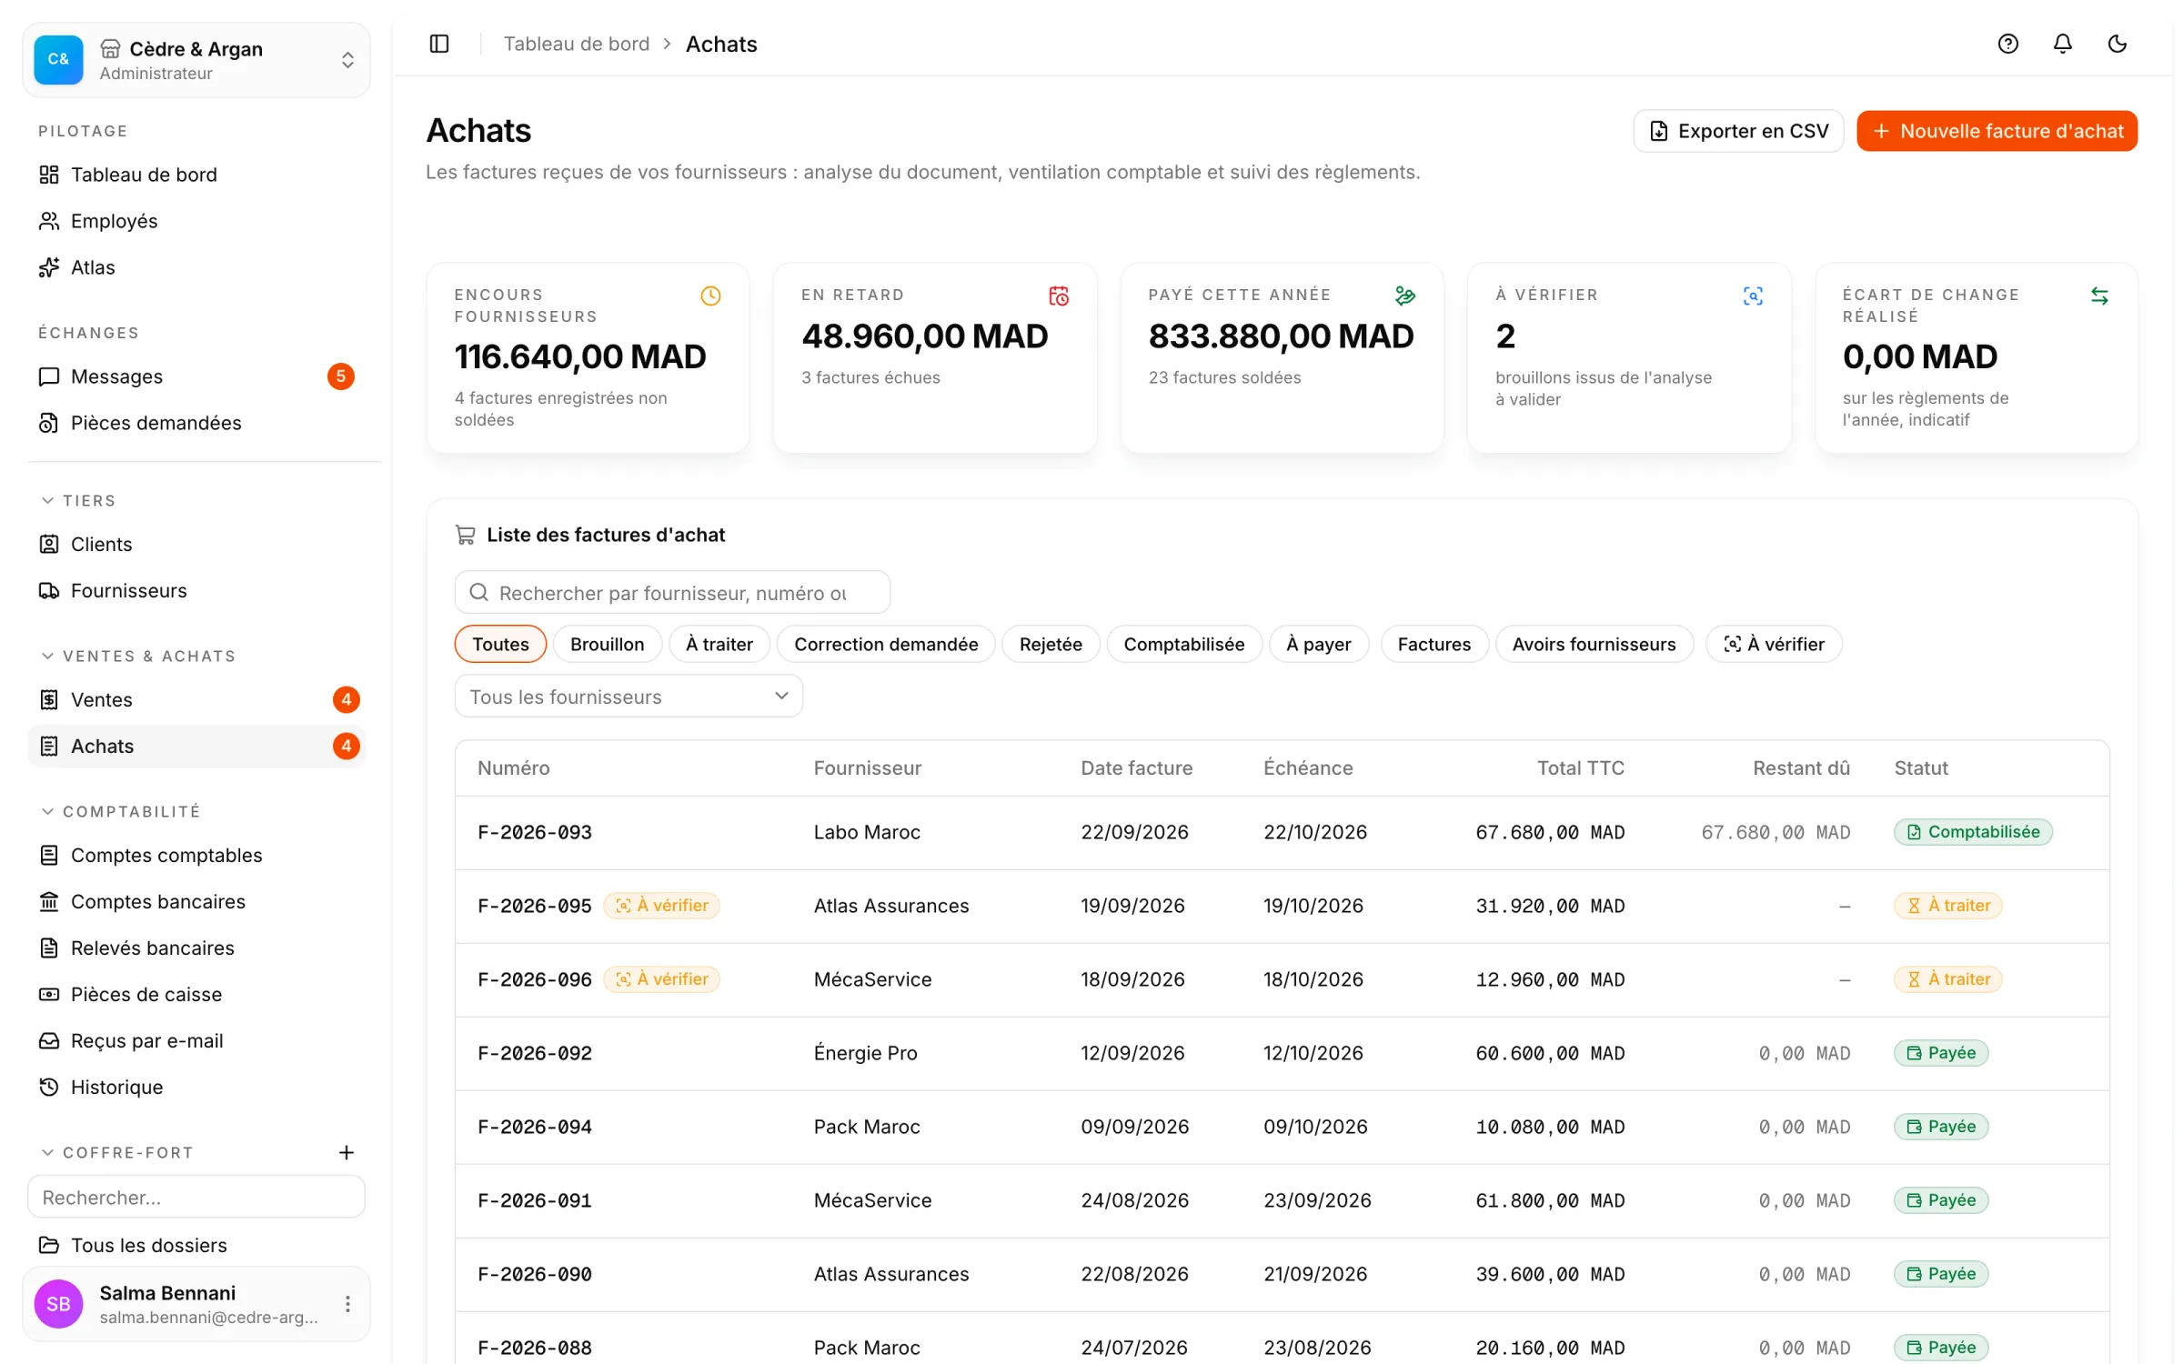This screenshot has width=2183, height=1364.
Task: Open the notifications bell
Action: click(2062, 44)
